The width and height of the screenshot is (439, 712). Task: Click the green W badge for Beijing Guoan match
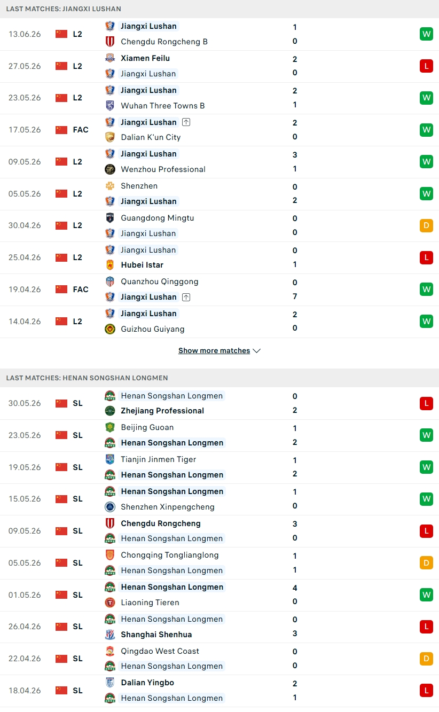pyautogui.click(x=426, y=435)
